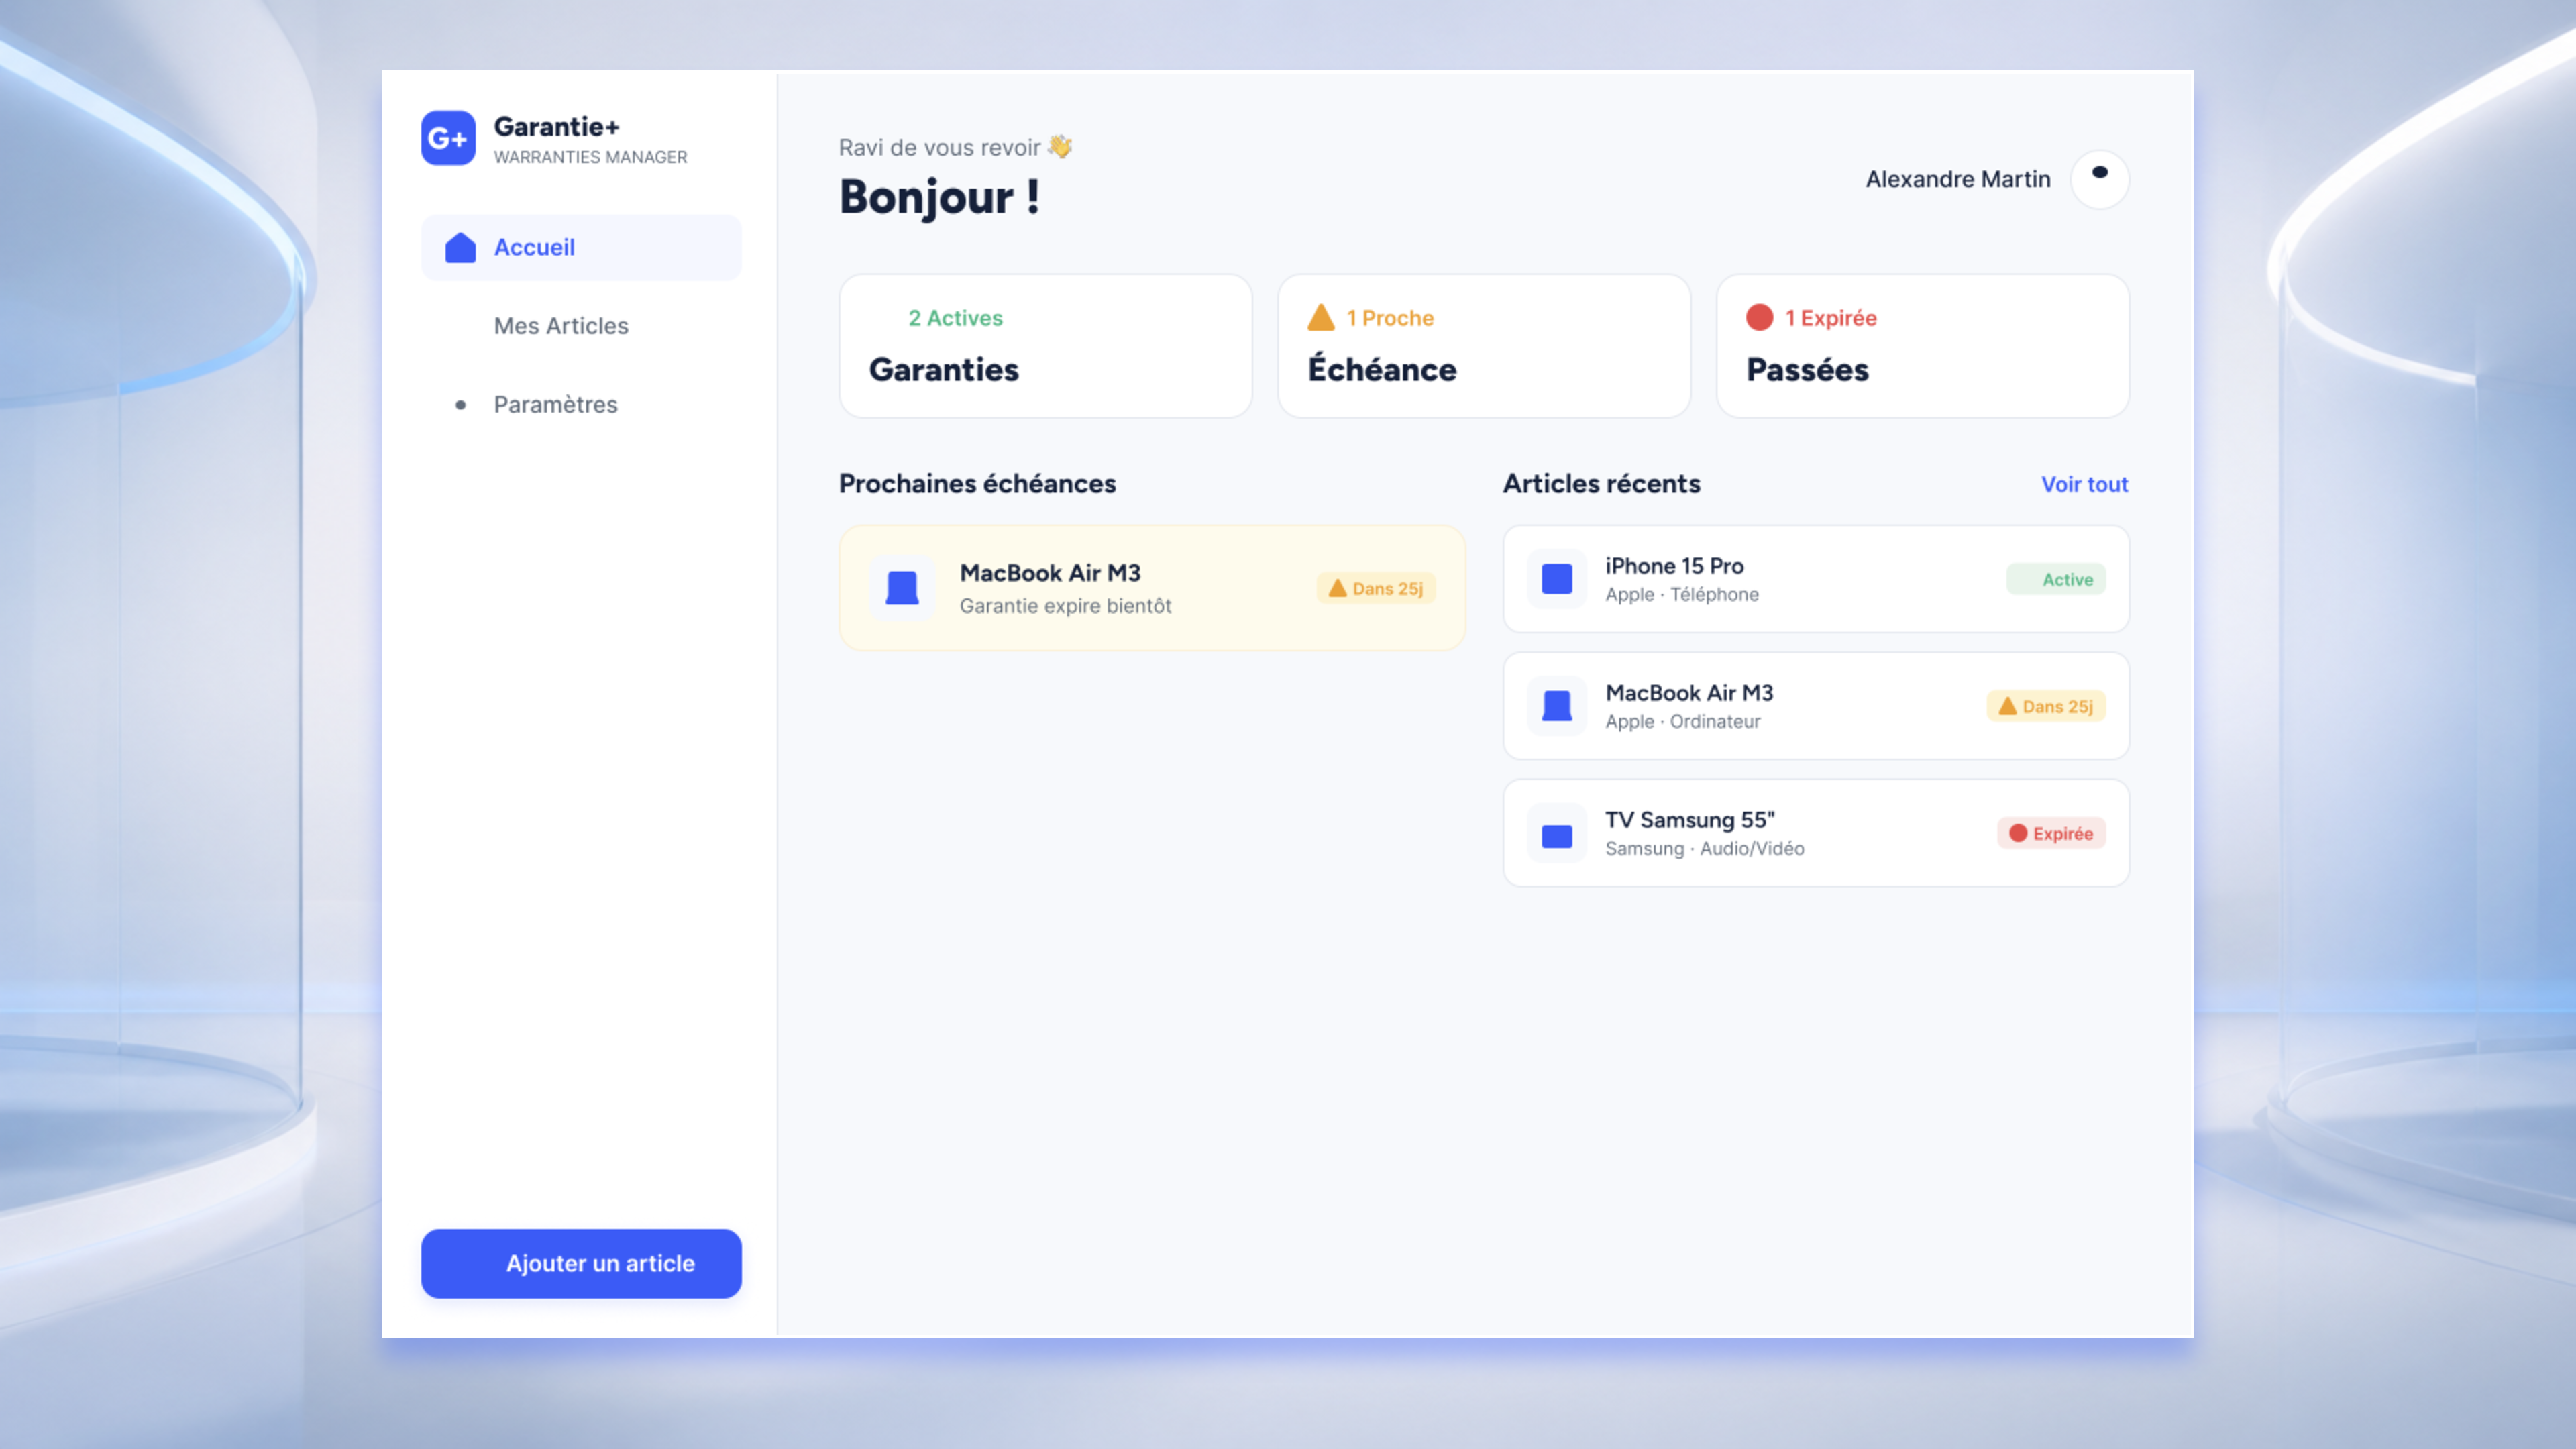Click the Dans 25j badge in Prochaines échéances
This screenshot has width=2576, height=1449.
1376,588
